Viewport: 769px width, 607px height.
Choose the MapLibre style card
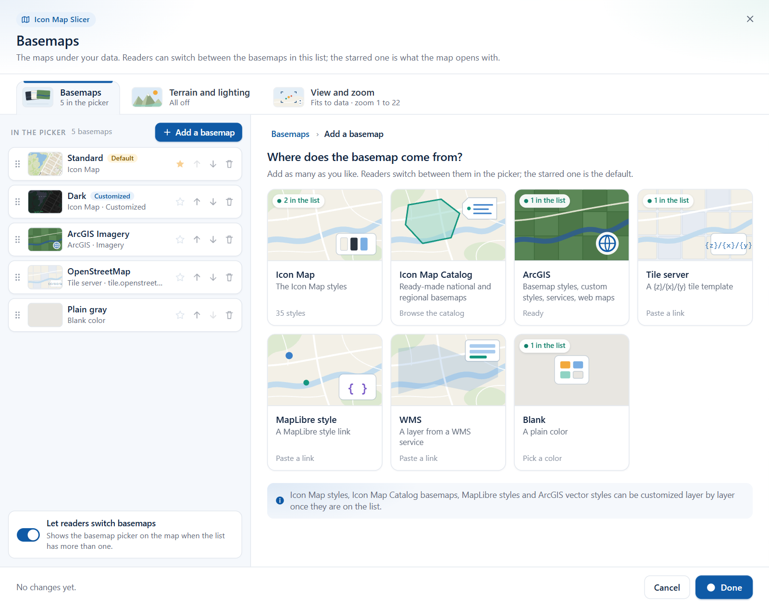pos(325,402)
